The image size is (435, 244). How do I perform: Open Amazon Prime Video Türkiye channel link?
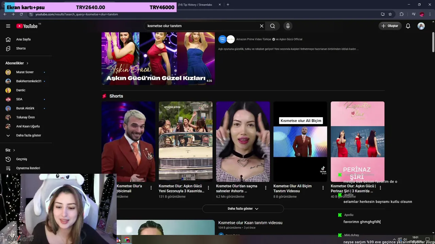click(254, 39)
